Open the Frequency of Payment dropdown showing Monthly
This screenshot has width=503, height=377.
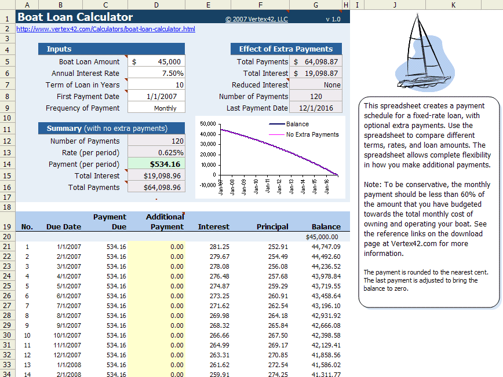tap(156, 108)
